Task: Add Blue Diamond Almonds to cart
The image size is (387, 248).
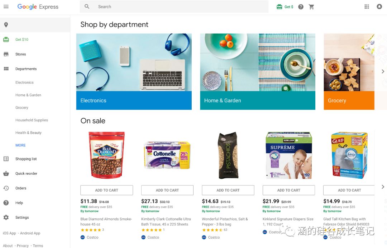Action: coord(107,190)
